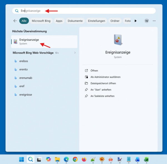Click the folder icon beside Dateispeicherort öffnen
The image size is (167, 164).
[86, 83]
